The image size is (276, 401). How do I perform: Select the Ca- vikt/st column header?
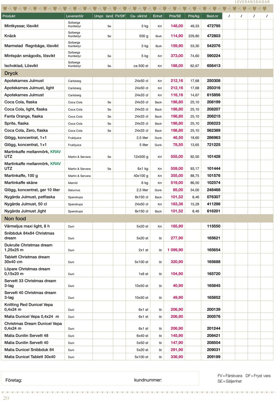[x=139, y=16]
